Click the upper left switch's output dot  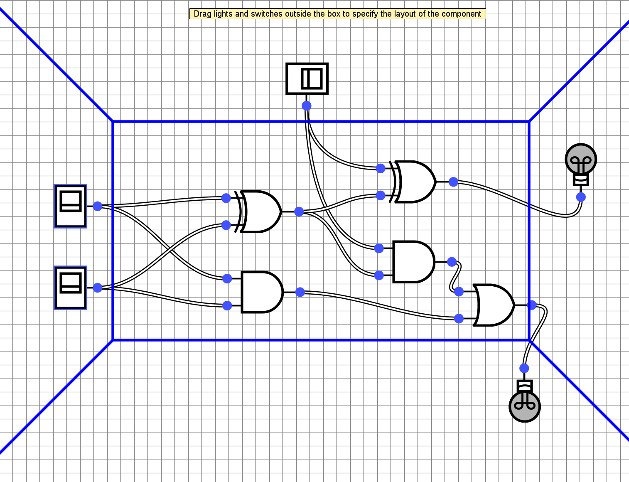click(98, 206)
